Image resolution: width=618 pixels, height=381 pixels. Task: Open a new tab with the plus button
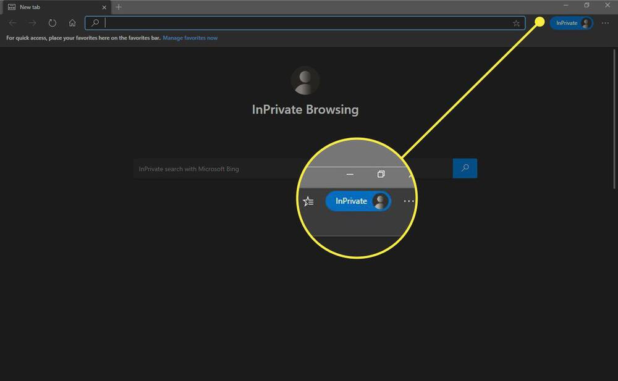118,7
